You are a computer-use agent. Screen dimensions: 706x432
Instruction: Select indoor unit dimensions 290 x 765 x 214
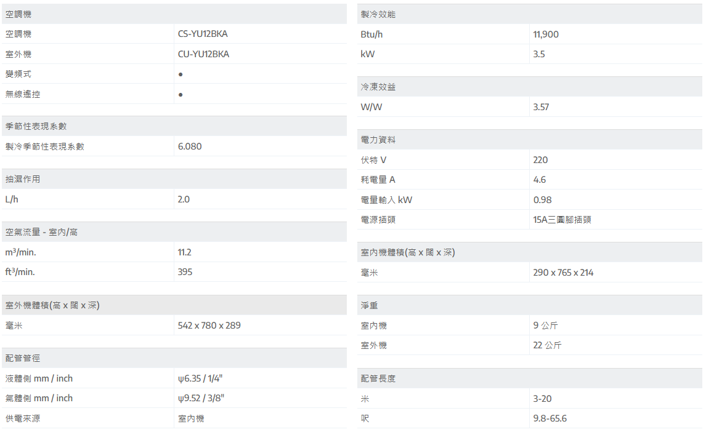(x=563, y=273)
